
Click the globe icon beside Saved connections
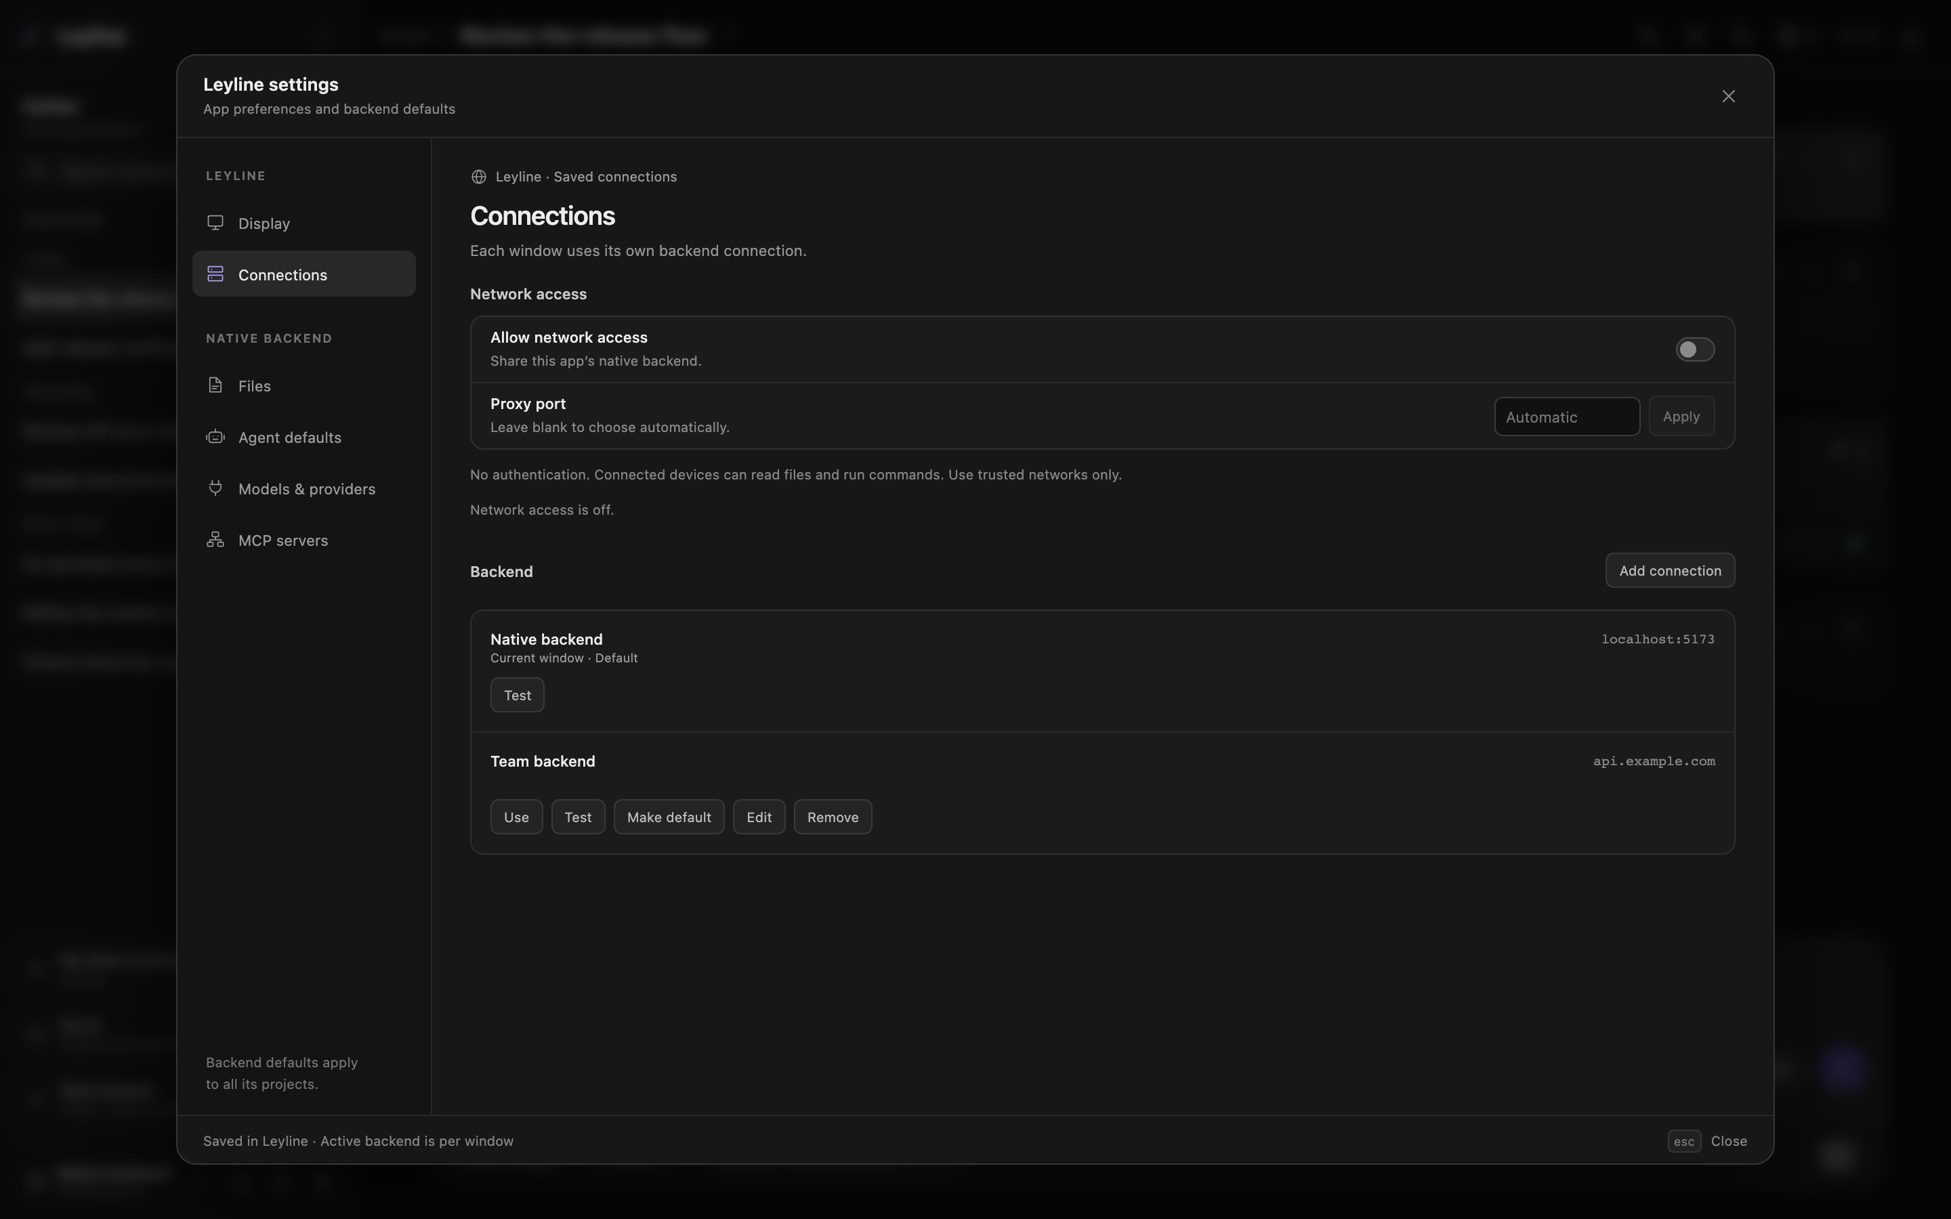coord(479,177)
